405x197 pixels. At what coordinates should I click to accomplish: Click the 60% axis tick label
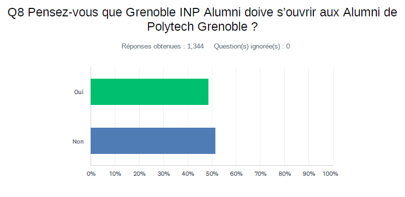[x=236, y=174]
